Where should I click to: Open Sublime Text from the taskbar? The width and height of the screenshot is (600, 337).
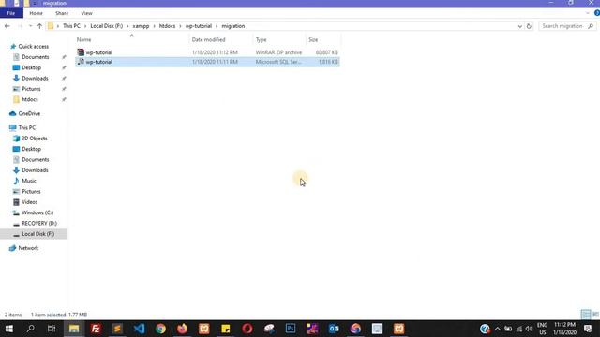(117, 329)
